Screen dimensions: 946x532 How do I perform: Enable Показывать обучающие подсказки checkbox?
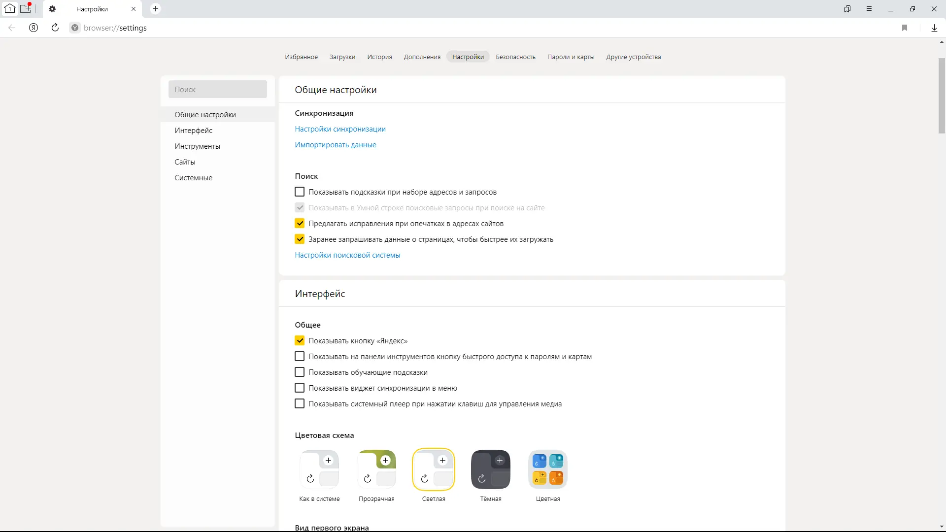300,372
